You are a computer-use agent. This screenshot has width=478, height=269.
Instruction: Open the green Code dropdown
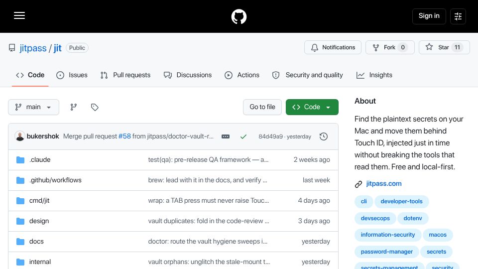coord(312,107)
